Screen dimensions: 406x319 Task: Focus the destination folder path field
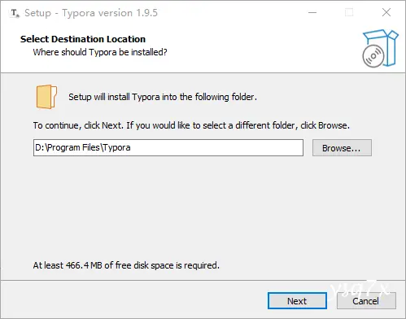[168, 148]
